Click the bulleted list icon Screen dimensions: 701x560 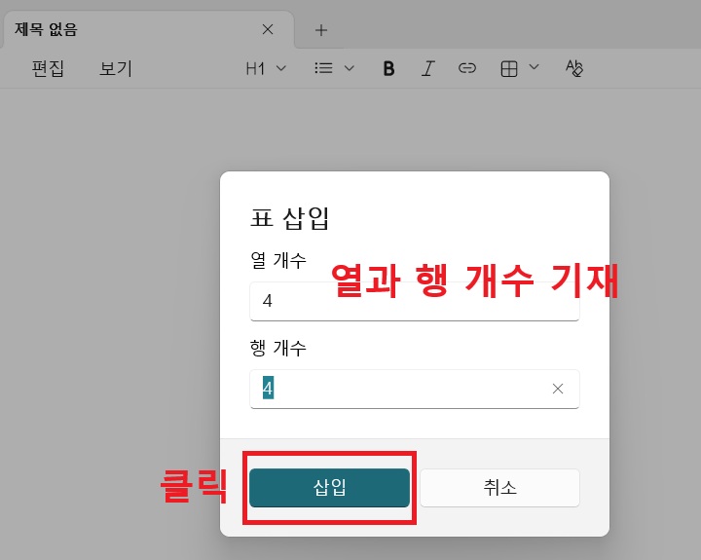pos(323,68)
